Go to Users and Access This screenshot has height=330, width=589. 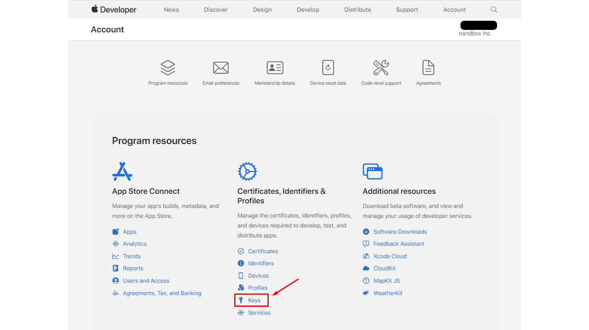[x=146, y=281]
